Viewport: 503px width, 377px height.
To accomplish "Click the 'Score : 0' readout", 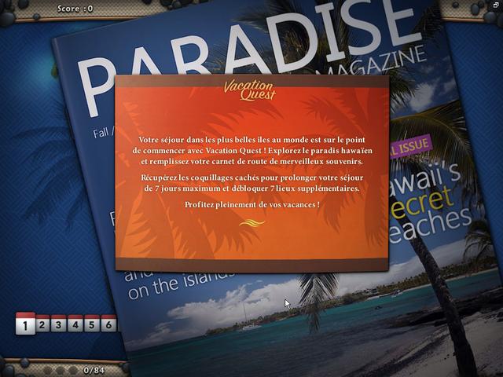I will (x=75, y=9).
